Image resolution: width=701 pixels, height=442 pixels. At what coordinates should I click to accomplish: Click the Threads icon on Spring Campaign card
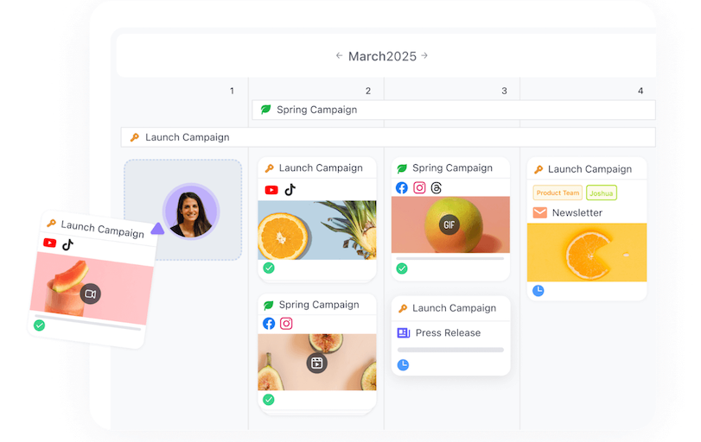point(437,187)
